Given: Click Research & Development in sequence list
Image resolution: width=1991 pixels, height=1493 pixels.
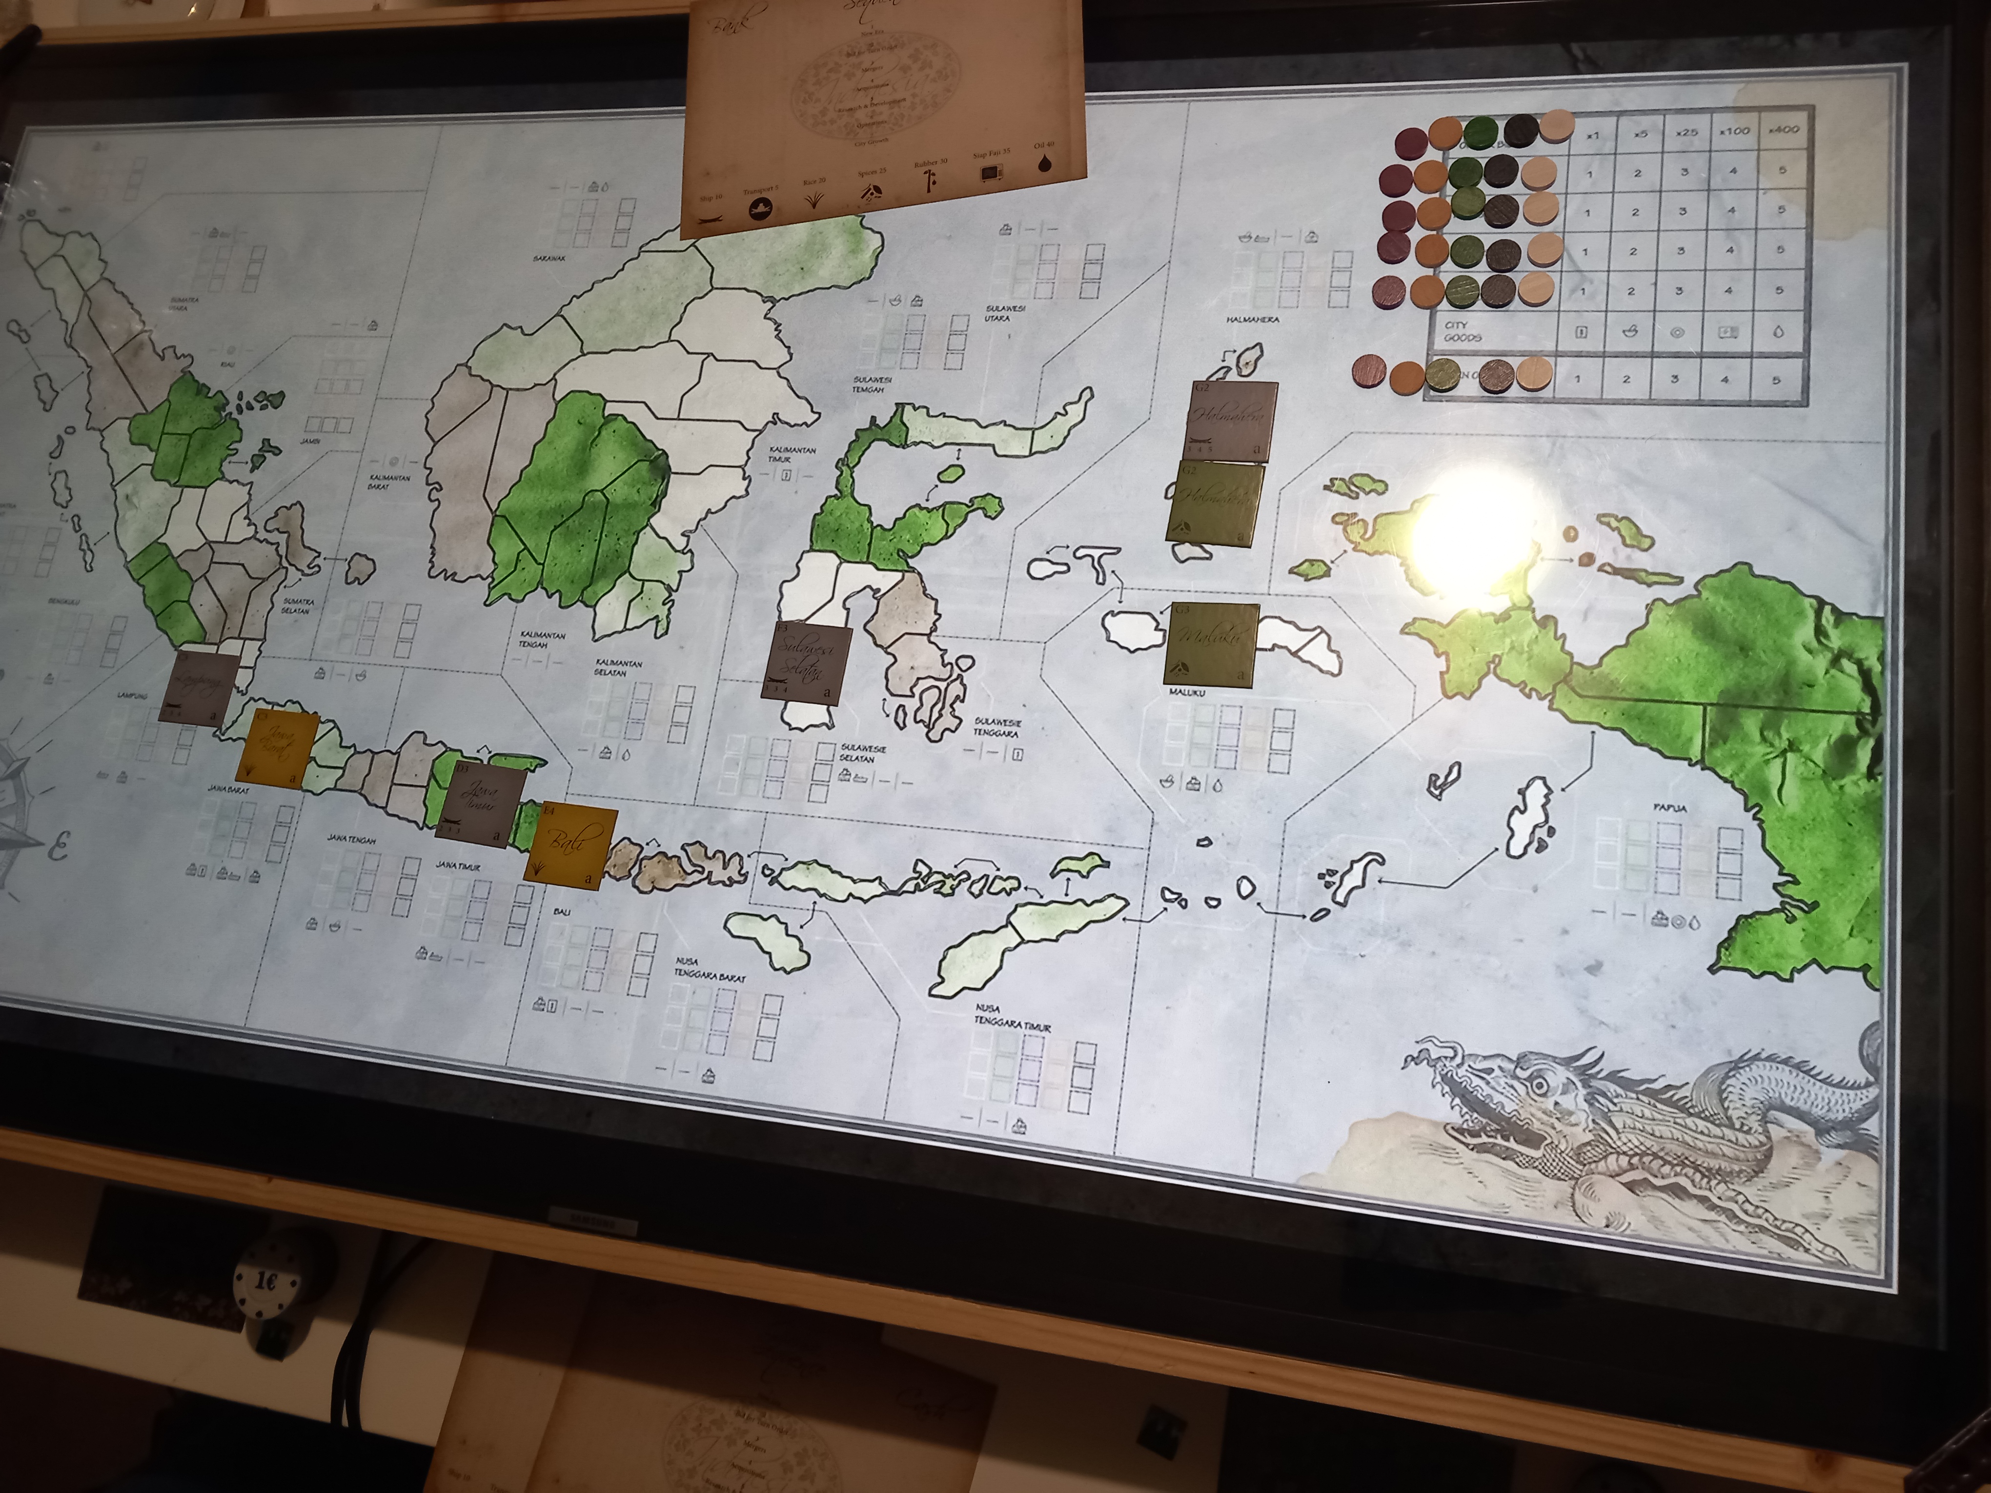Looking at the screenshot, I should tap(872, 105).
